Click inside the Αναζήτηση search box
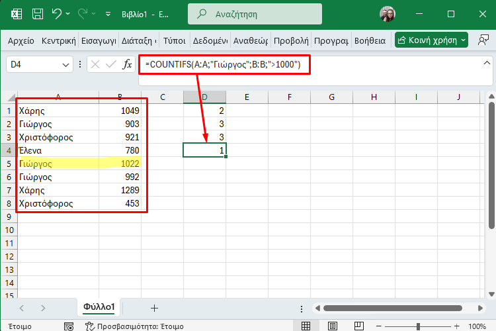The width and height of the screenshot is (496, 331). 255,15
